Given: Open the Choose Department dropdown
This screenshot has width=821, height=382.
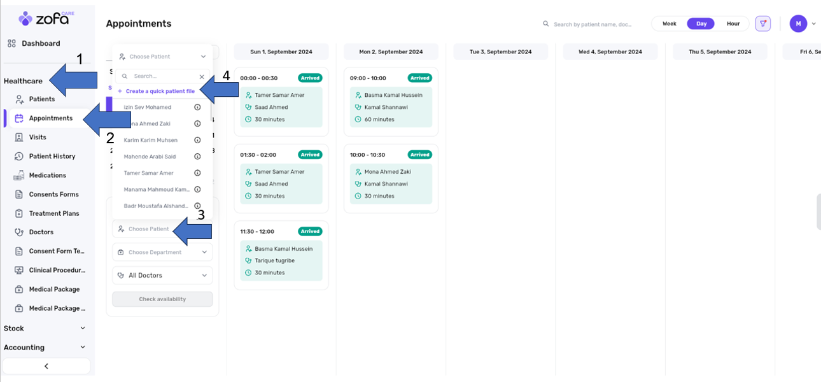Looking at the screenshot, I should (x=162, y=252).
